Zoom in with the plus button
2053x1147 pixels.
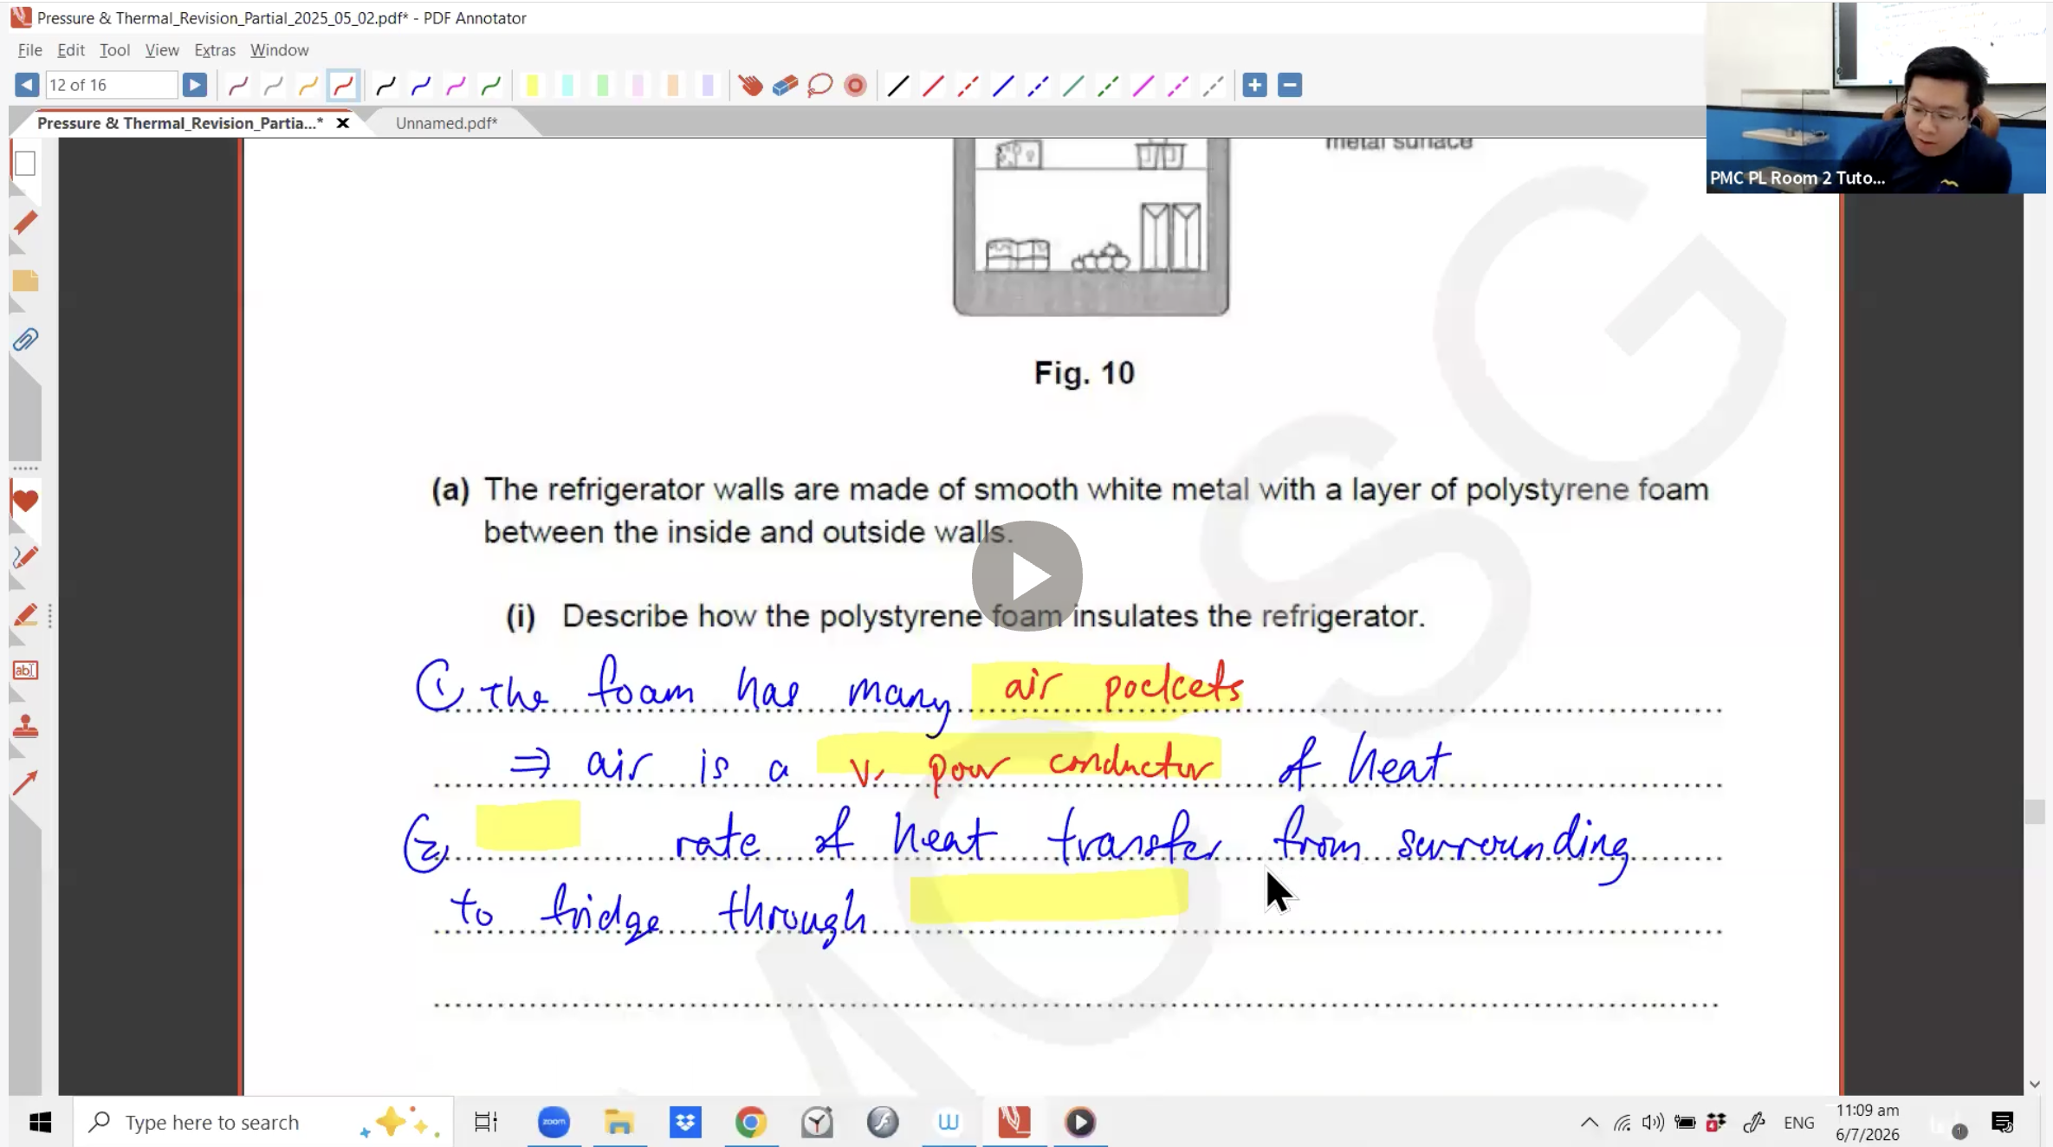pyautogui.click(x=1254, y=85)
